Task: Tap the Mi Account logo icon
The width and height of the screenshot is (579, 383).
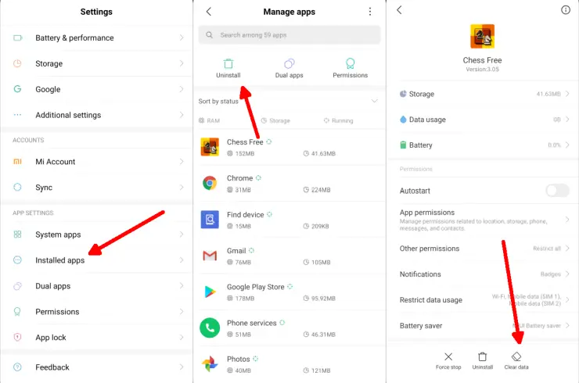Action: (x=17, y=161)
